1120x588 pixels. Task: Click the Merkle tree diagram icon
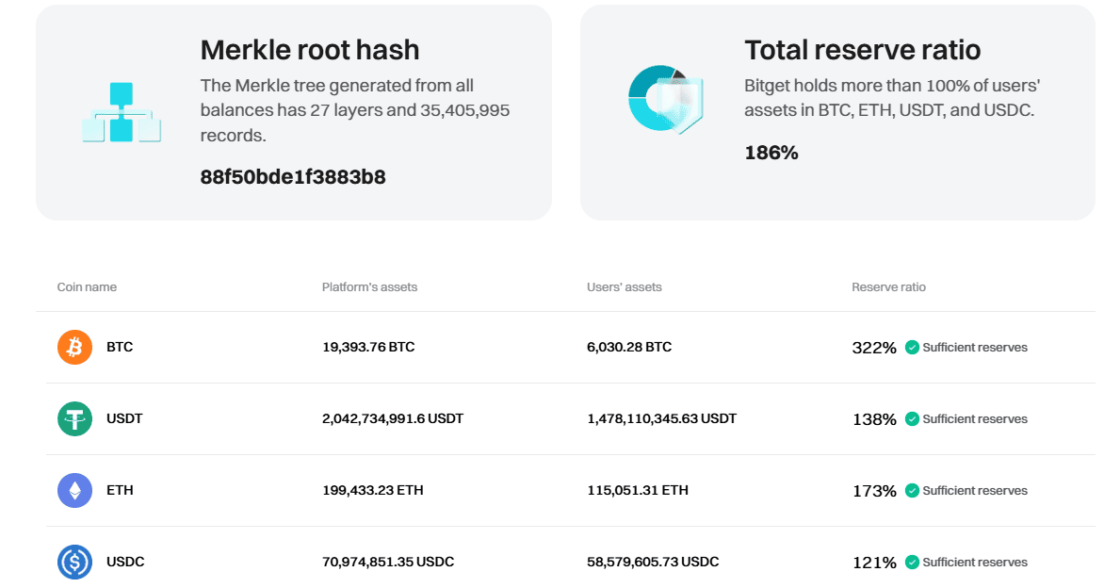coord(122,113)
